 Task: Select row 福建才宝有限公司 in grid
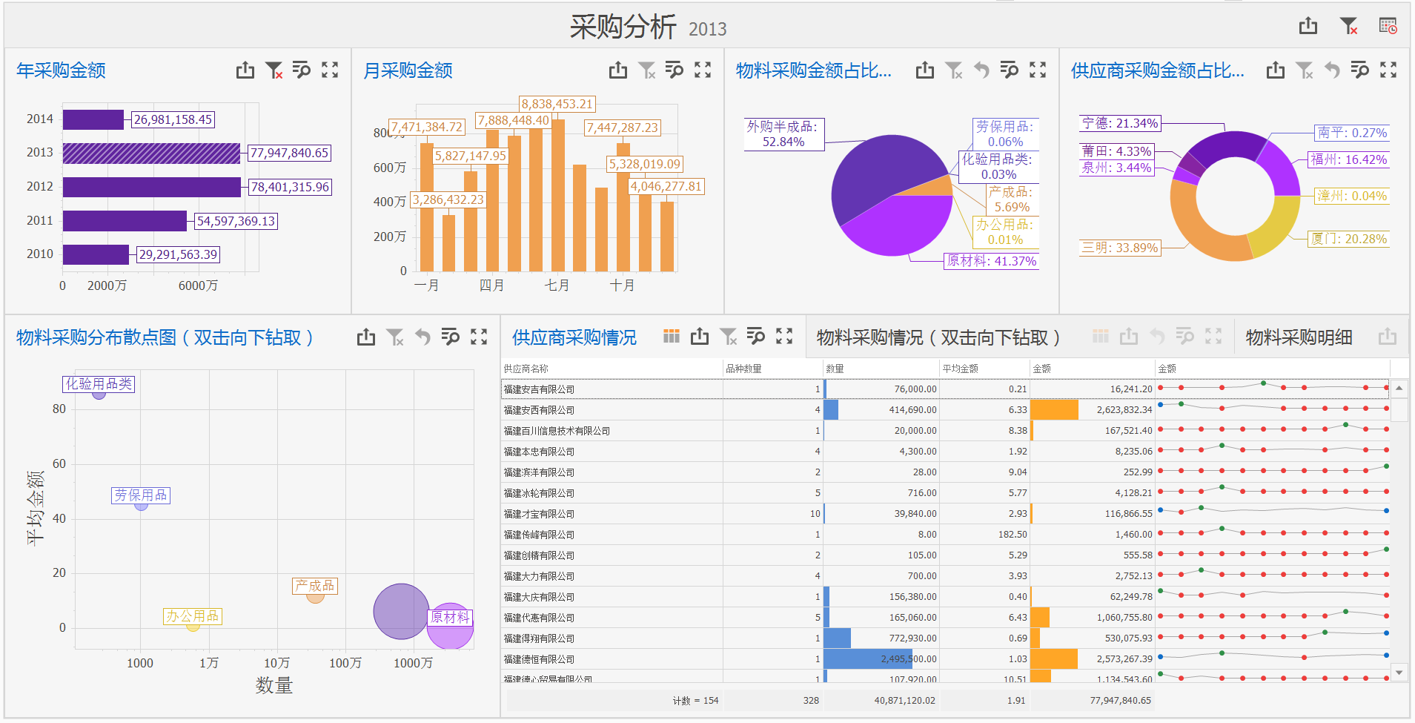click(x=944, y=513)
